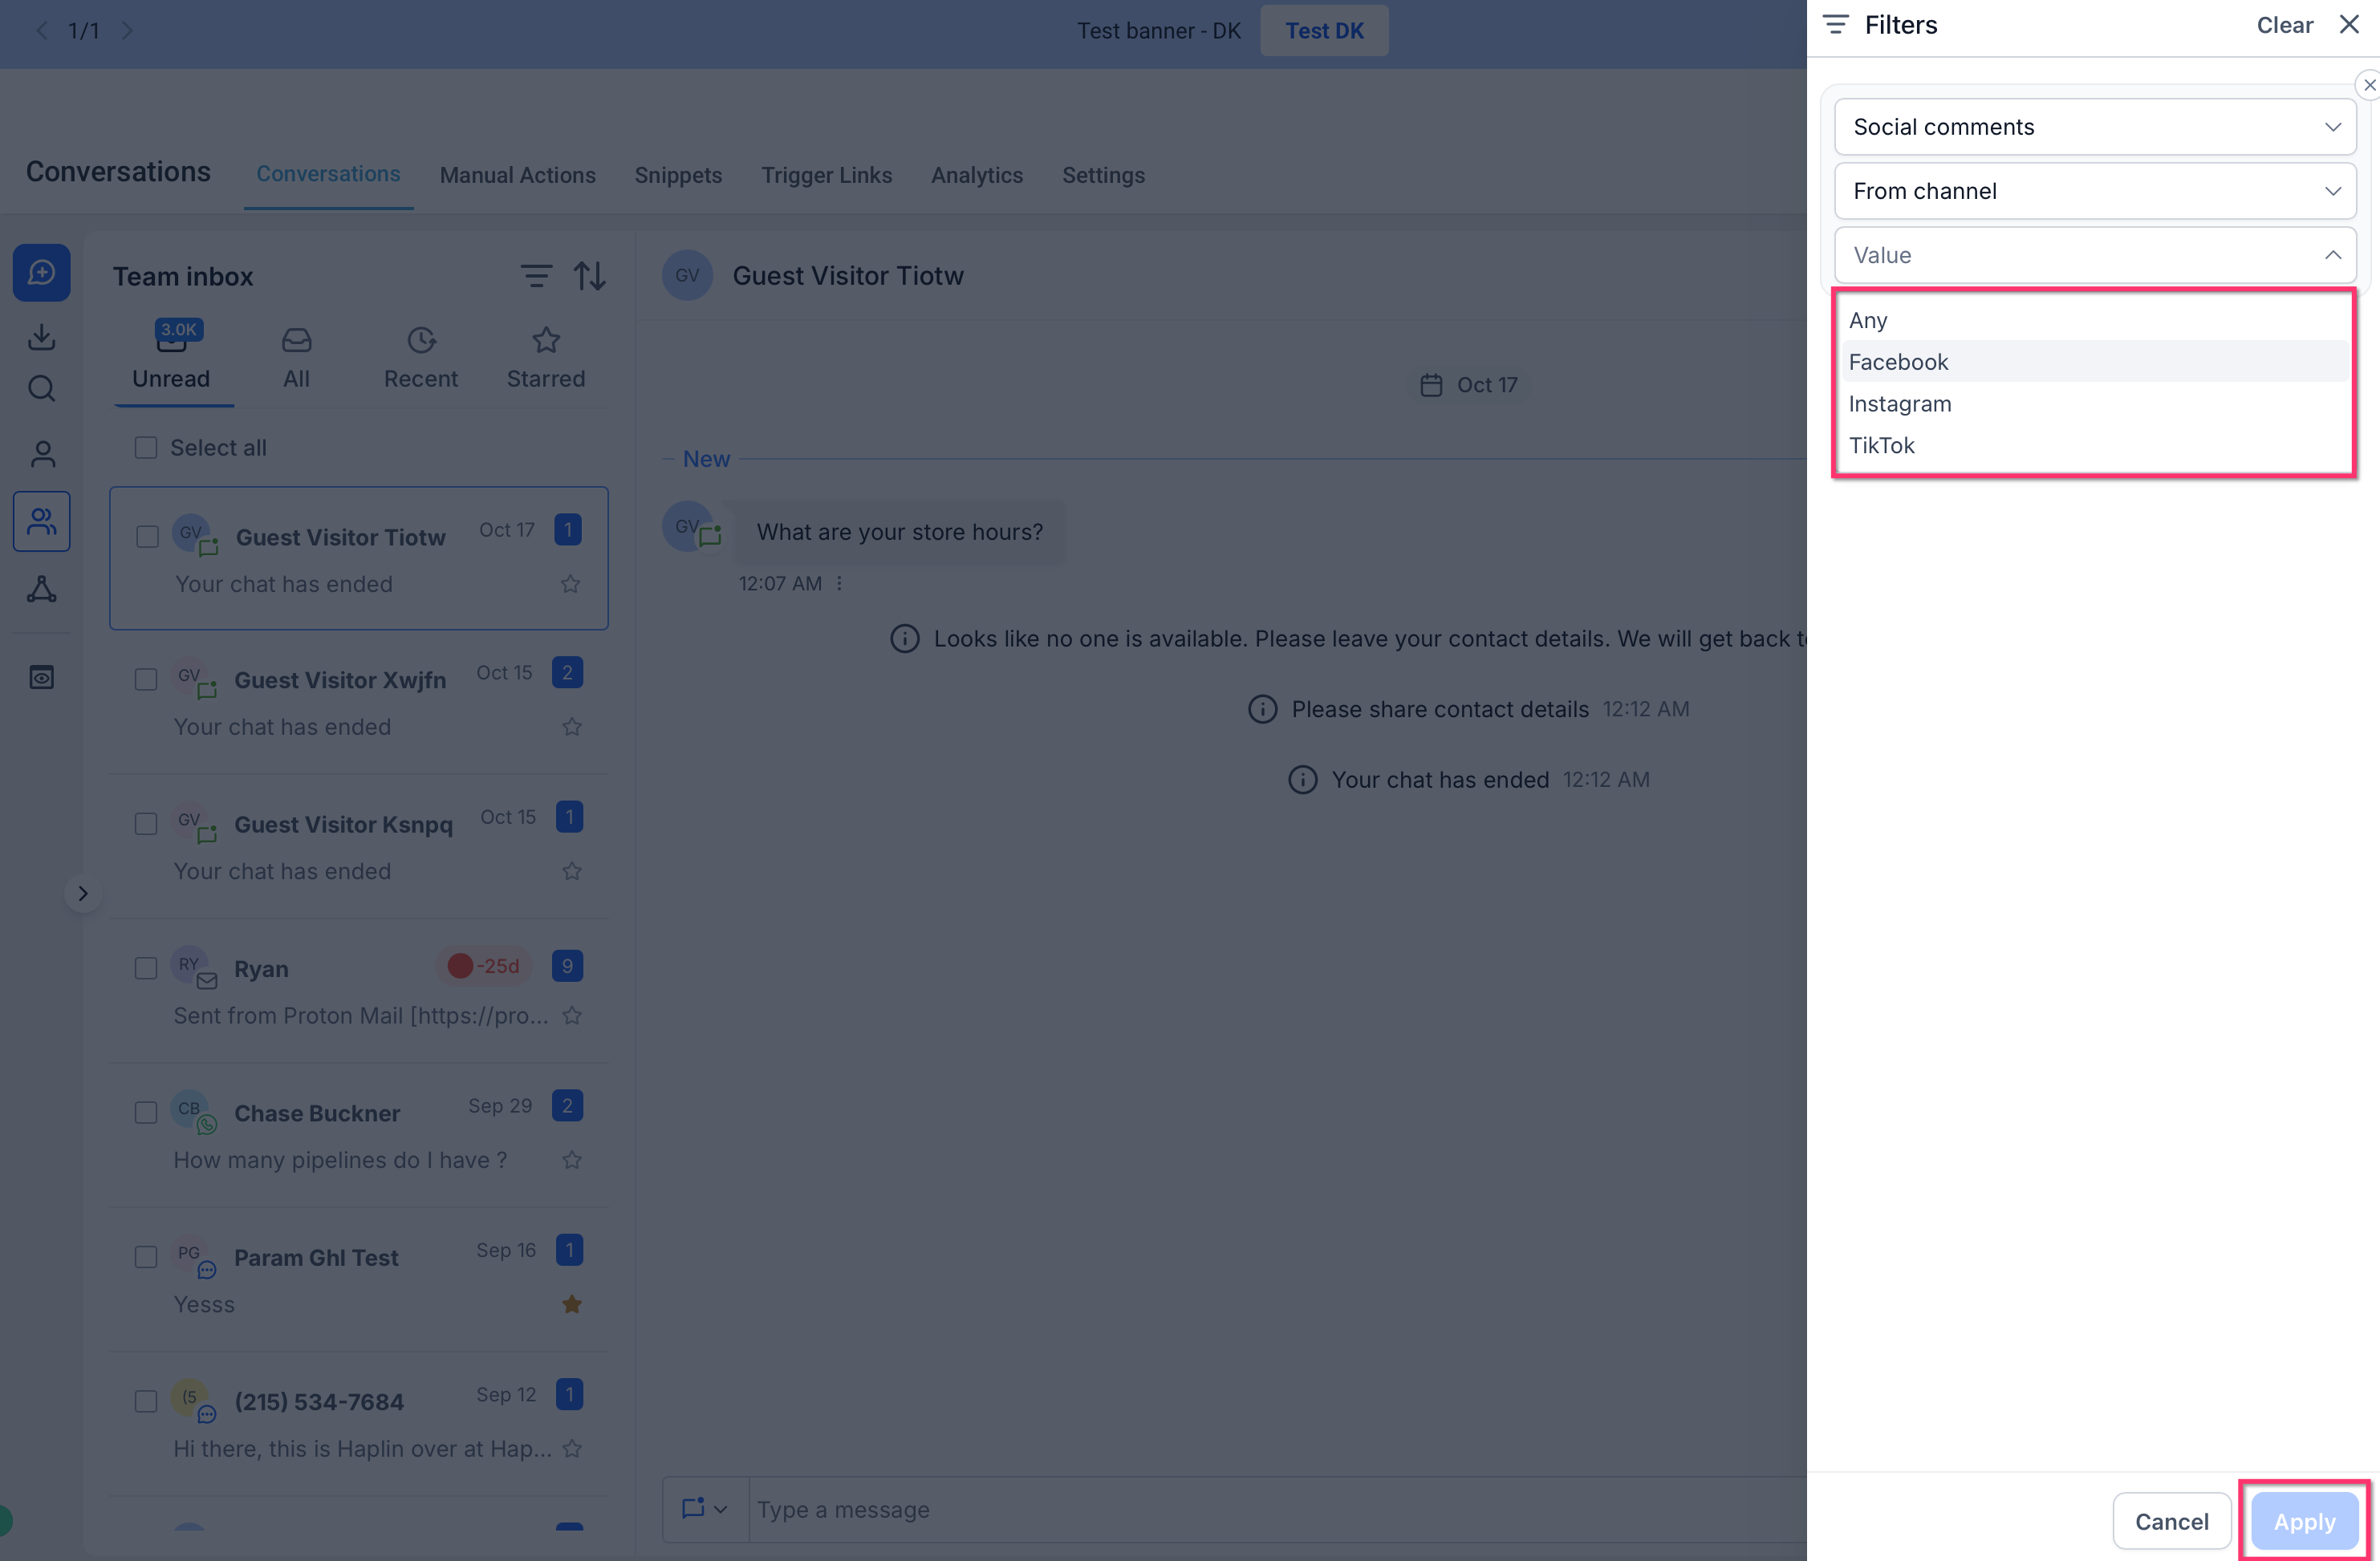Star the Guest Visitor Xwjfn conversation

[x=571, y=727]
